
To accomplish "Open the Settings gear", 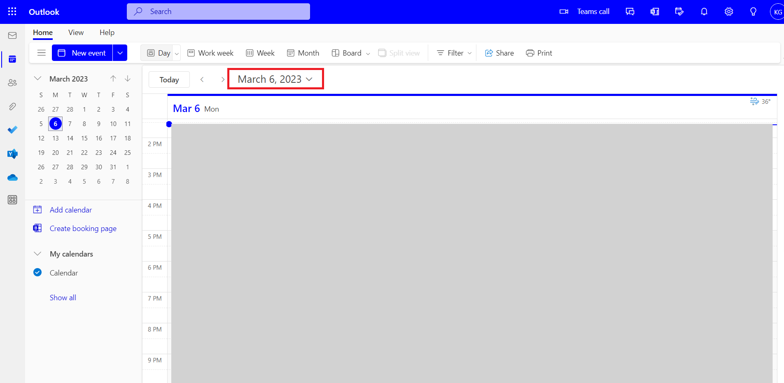I will [x=729, y=12].
